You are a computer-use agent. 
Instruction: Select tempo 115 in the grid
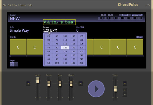(65, 44)
